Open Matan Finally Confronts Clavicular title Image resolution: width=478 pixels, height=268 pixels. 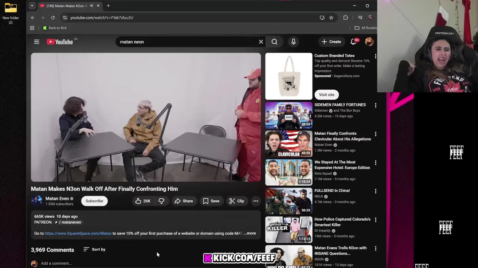click(x=342, y=136)
